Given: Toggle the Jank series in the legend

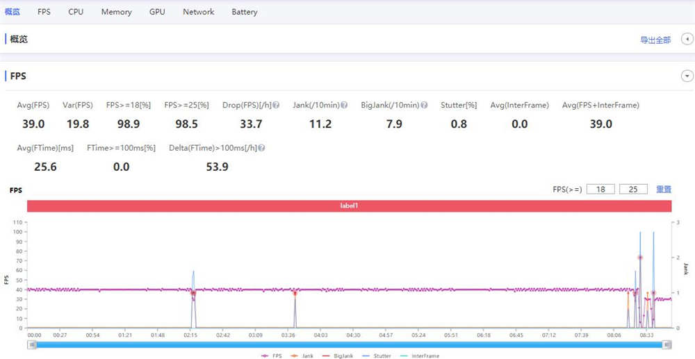Looking at the screenshot, I should pos(302,356).
